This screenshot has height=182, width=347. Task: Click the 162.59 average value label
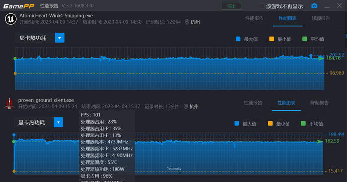pos(332,141)
